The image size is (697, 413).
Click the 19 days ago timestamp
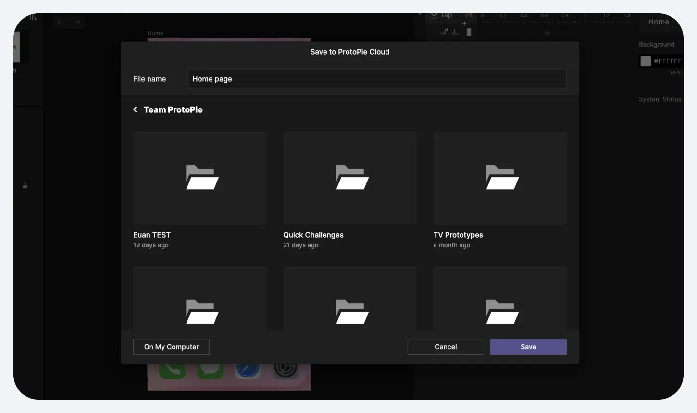click(x=151, y=245)
